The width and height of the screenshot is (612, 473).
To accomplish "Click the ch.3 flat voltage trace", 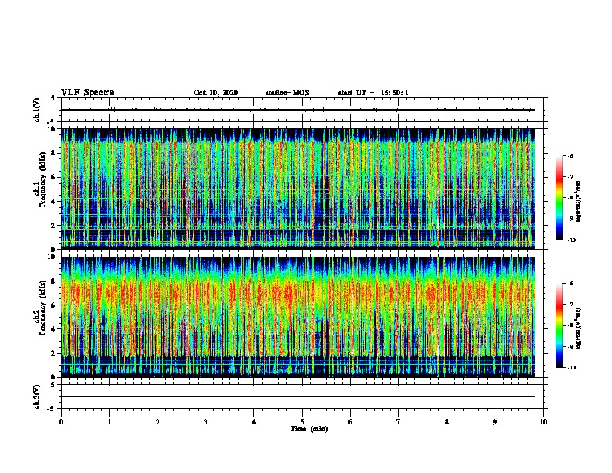I will click(298, 396).
